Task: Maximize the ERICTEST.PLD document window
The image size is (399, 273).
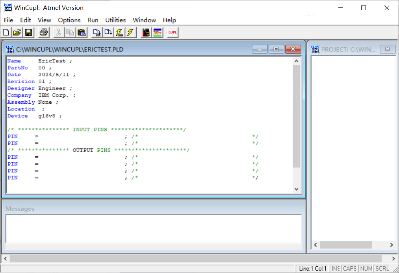Action: coord(276,49)
